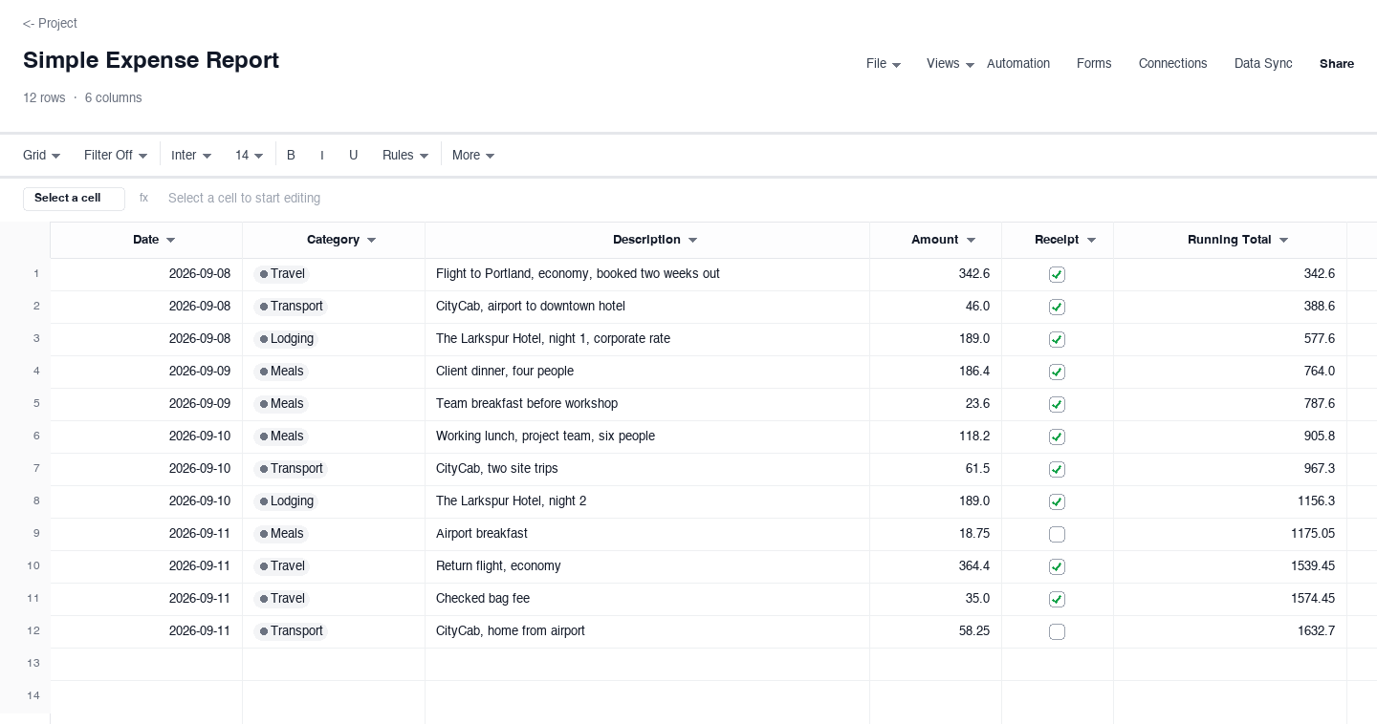The width and height of the screenshot is (1377, 724).
Task: Open the Inter font dropdown
Action: (x=191, y=155)
